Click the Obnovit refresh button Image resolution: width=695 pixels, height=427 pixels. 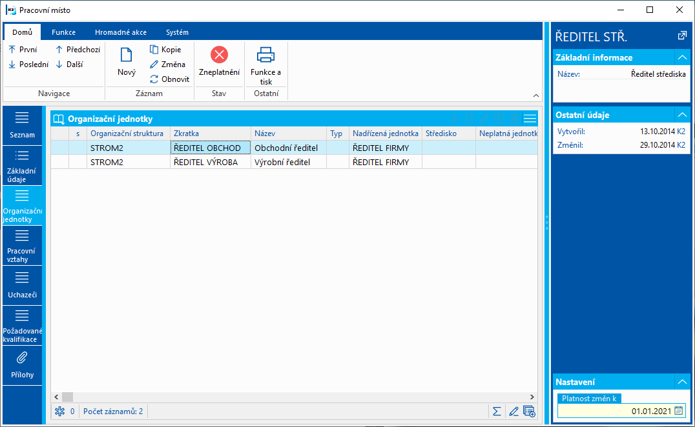169,79
